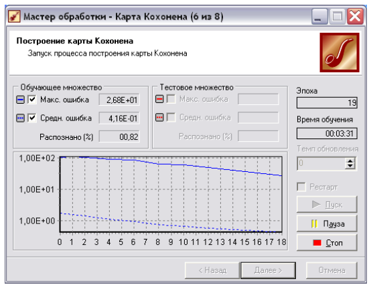
Task: Click the heading Построение карты Кохонена
Action: tap(75, 41)
